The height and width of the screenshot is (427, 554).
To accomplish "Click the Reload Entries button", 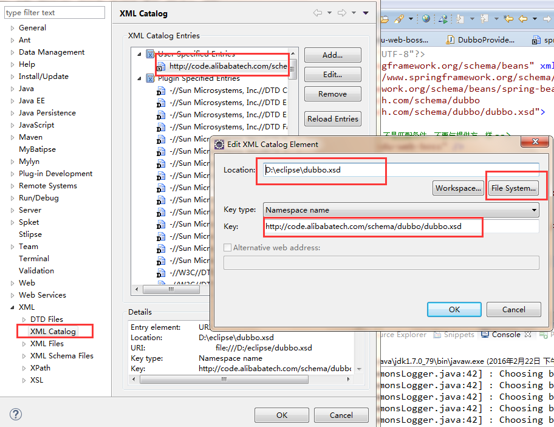I will click(x=332, y=118).
